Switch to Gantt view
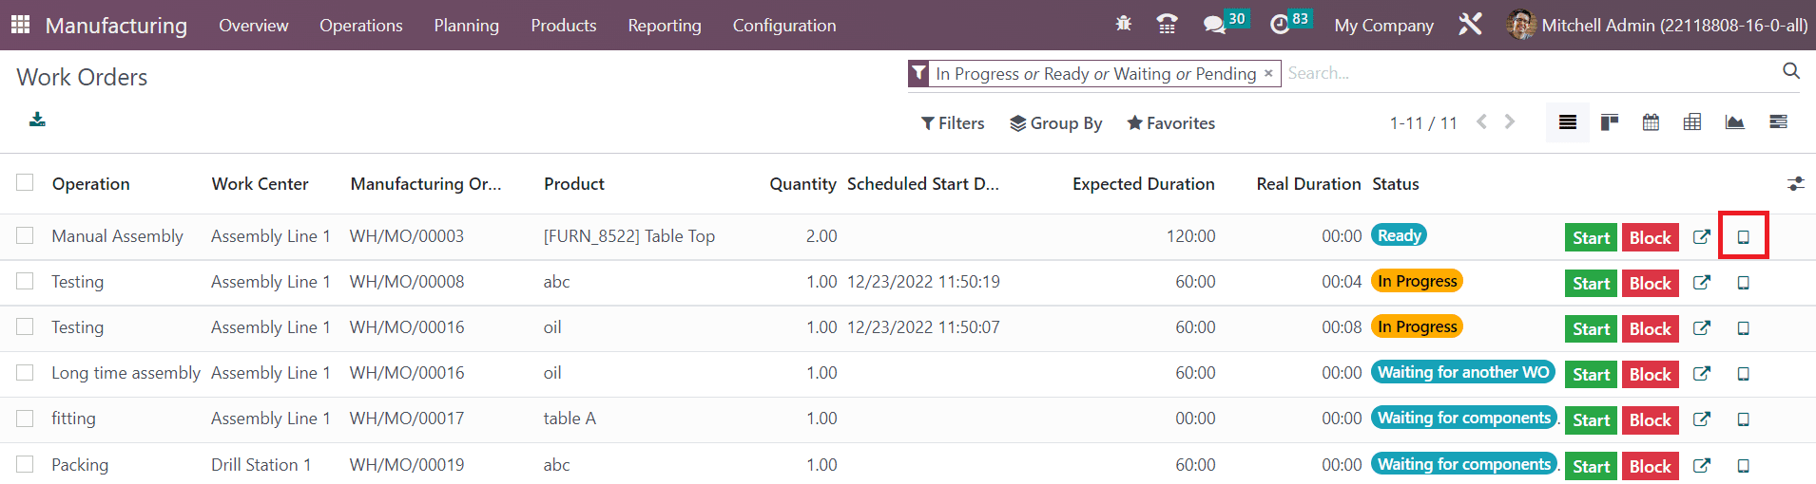 pos(1778,122)
